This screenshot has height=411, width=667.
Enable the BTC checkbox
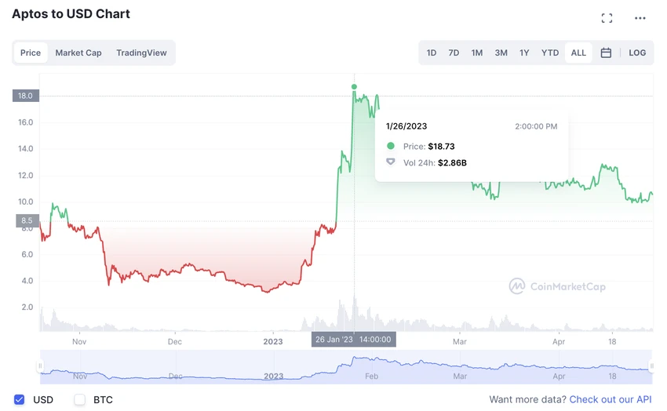point(79,399)
